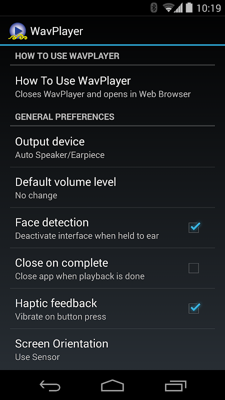Tap the WavPlayer title text

click(56, 31)
